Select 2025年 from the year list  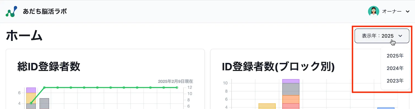395,56
